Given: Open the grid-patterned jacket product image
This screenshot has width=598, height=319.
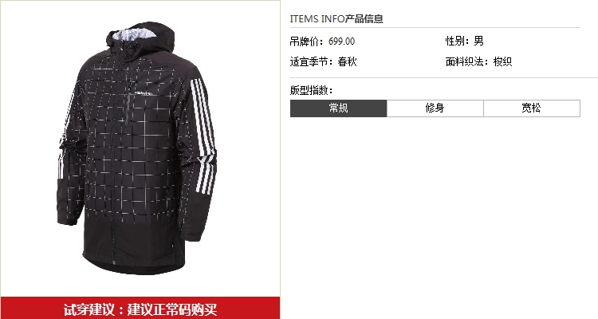Looking at the screenshot, I should [136, 148].
